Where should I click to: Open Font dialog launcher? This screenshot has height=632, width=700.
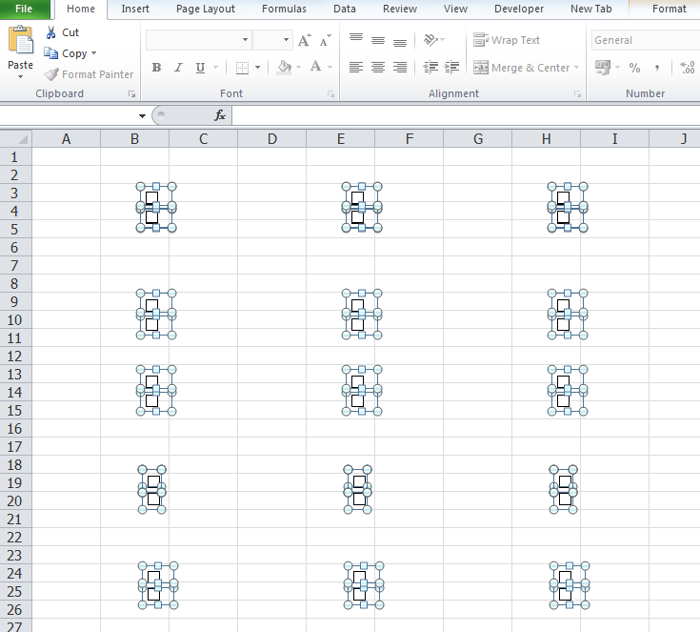point(330,93)
